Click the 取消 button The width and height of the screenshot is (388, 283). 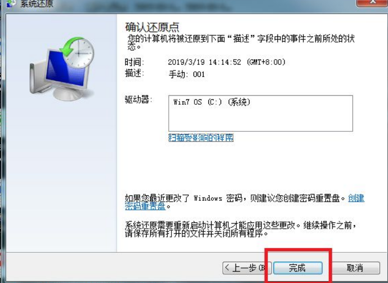(x=355, y=268)
